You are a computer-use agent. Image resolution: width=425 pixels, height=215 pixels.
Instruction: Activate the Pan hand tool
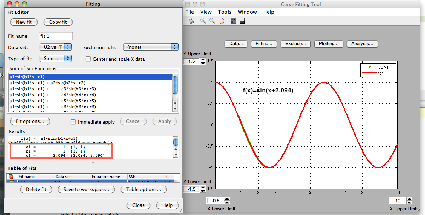coord(222,21)
